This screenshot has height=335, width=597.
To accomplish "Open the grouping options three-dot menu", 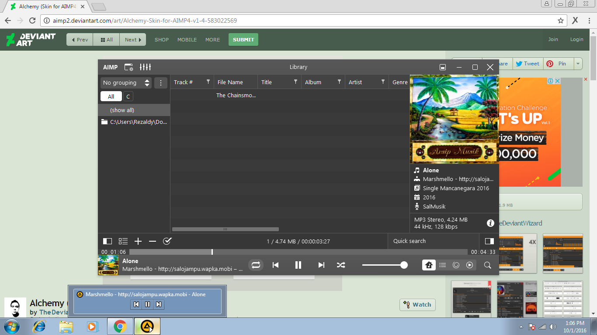I will [x=160, y=83].
